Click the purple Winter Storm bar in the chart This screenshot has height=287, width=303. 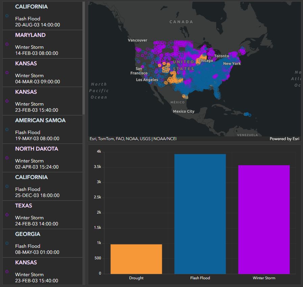264,220
